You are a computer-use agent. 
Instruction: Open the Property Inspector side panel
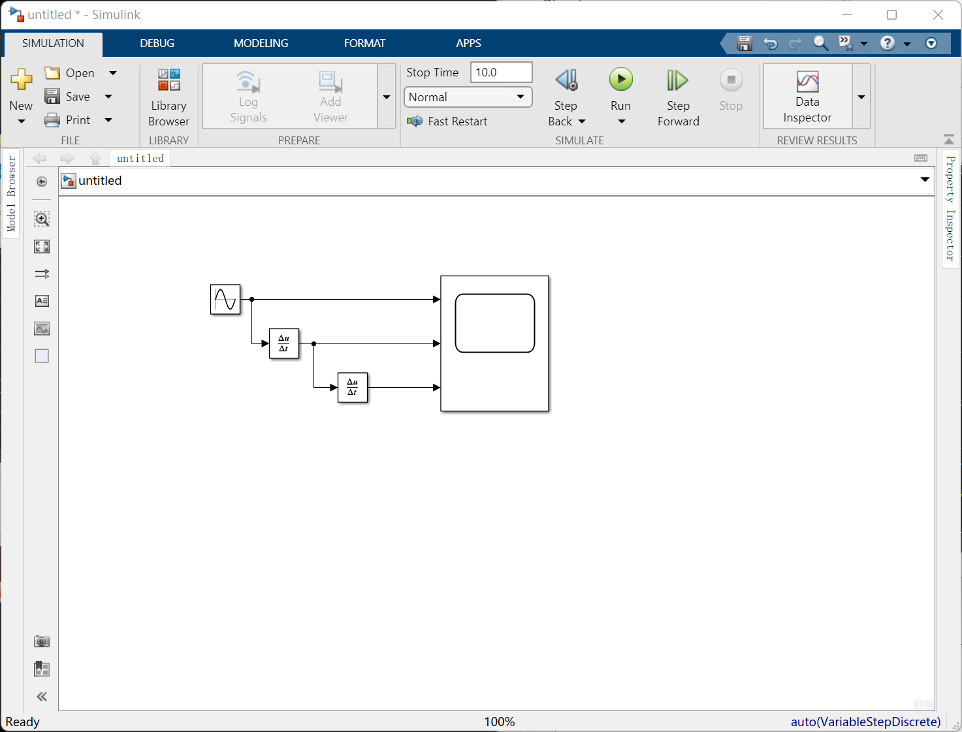coord(950,208)
